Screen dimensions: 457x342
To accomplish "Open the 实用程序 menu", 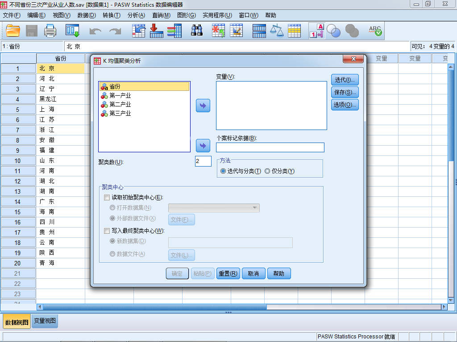I will coord(217,15).
